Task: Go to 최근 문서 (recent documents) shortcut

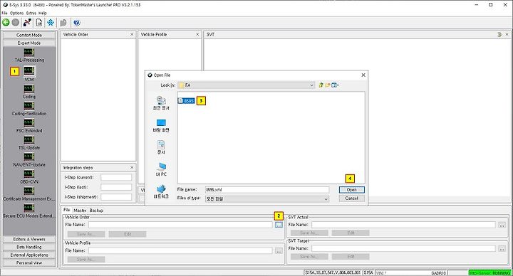Action: (161, 103)
